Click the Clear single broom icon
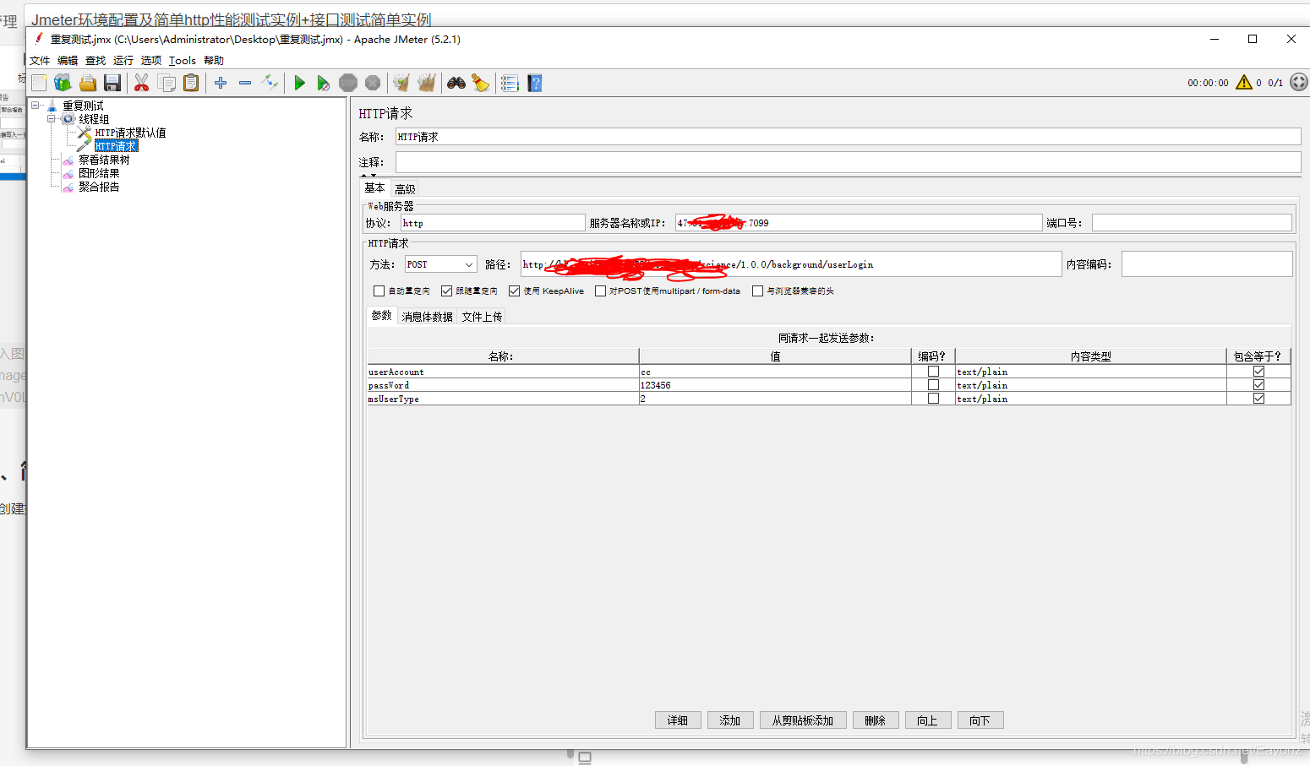Screen dimensions: 1310x766 401,83
